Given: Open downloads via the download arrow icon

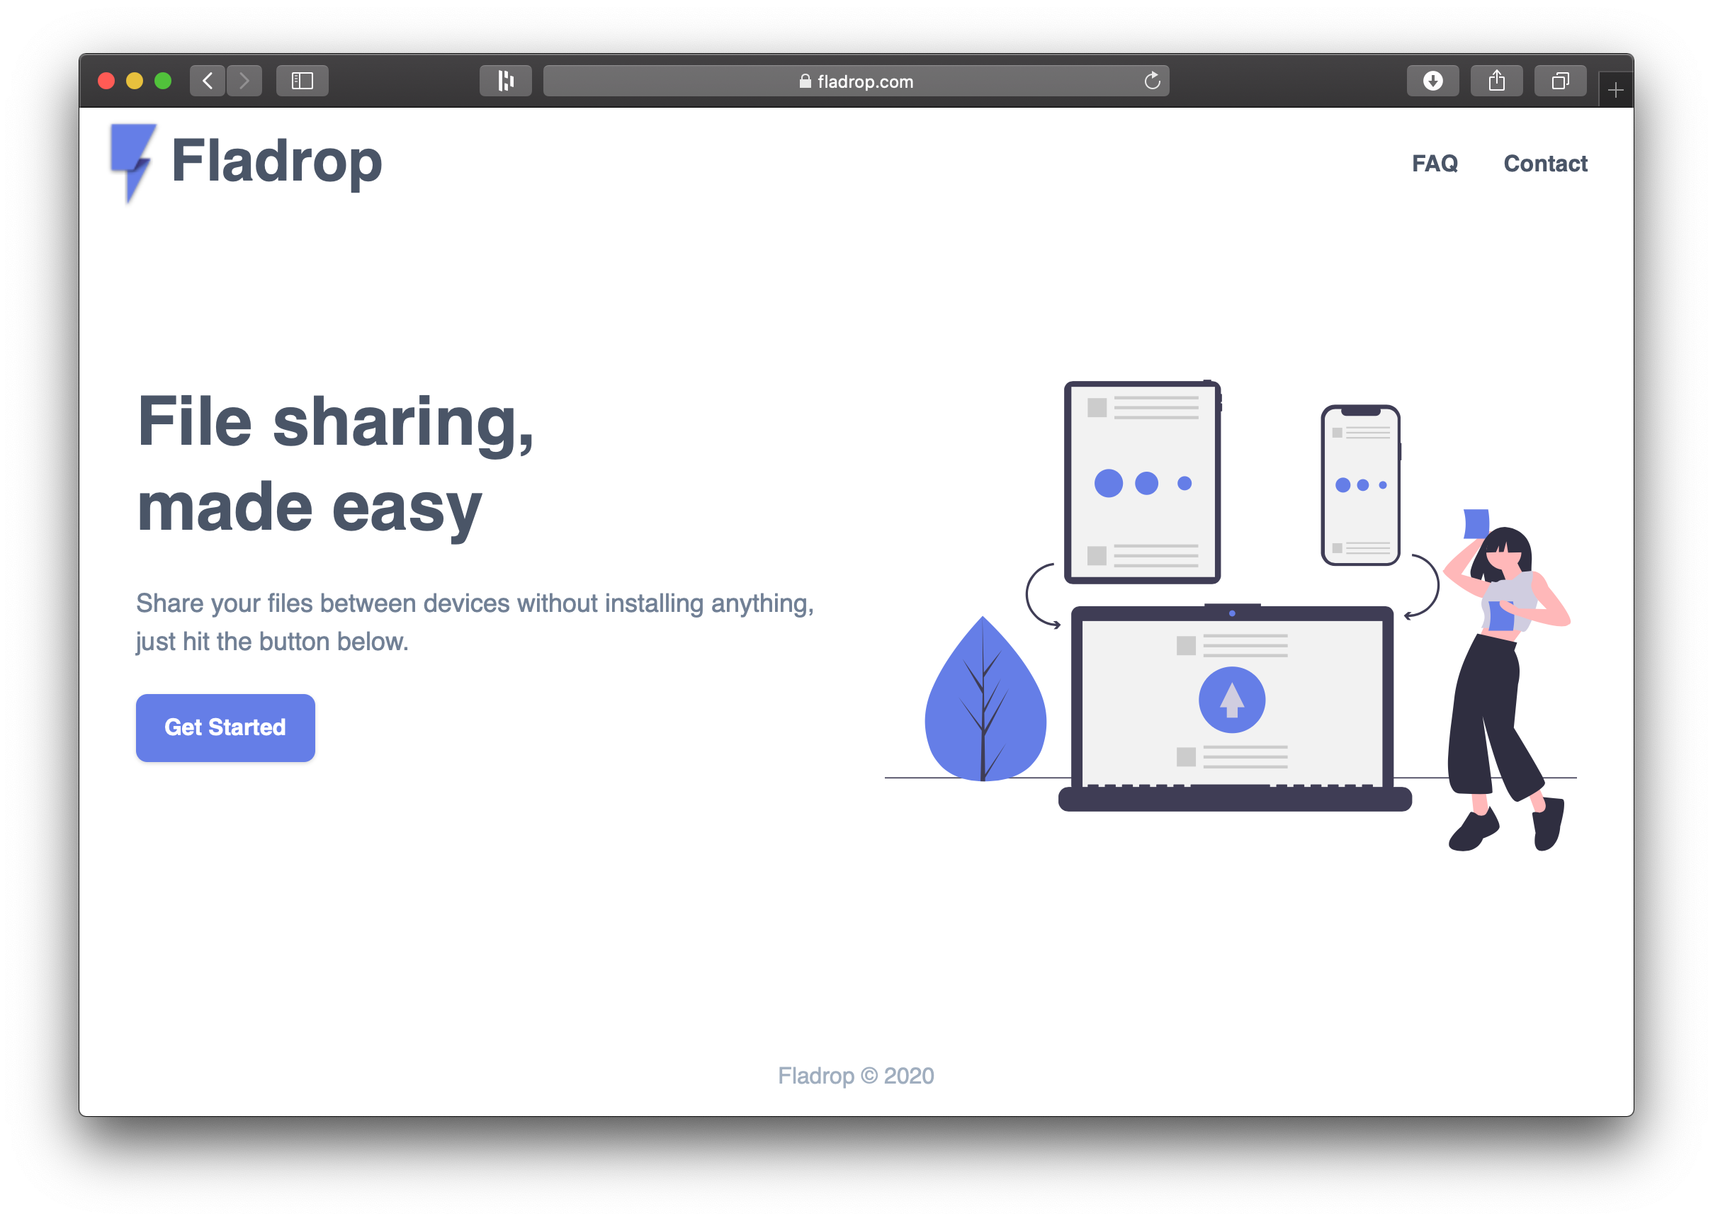Looking at the screenshot, I should (1432, 81).
